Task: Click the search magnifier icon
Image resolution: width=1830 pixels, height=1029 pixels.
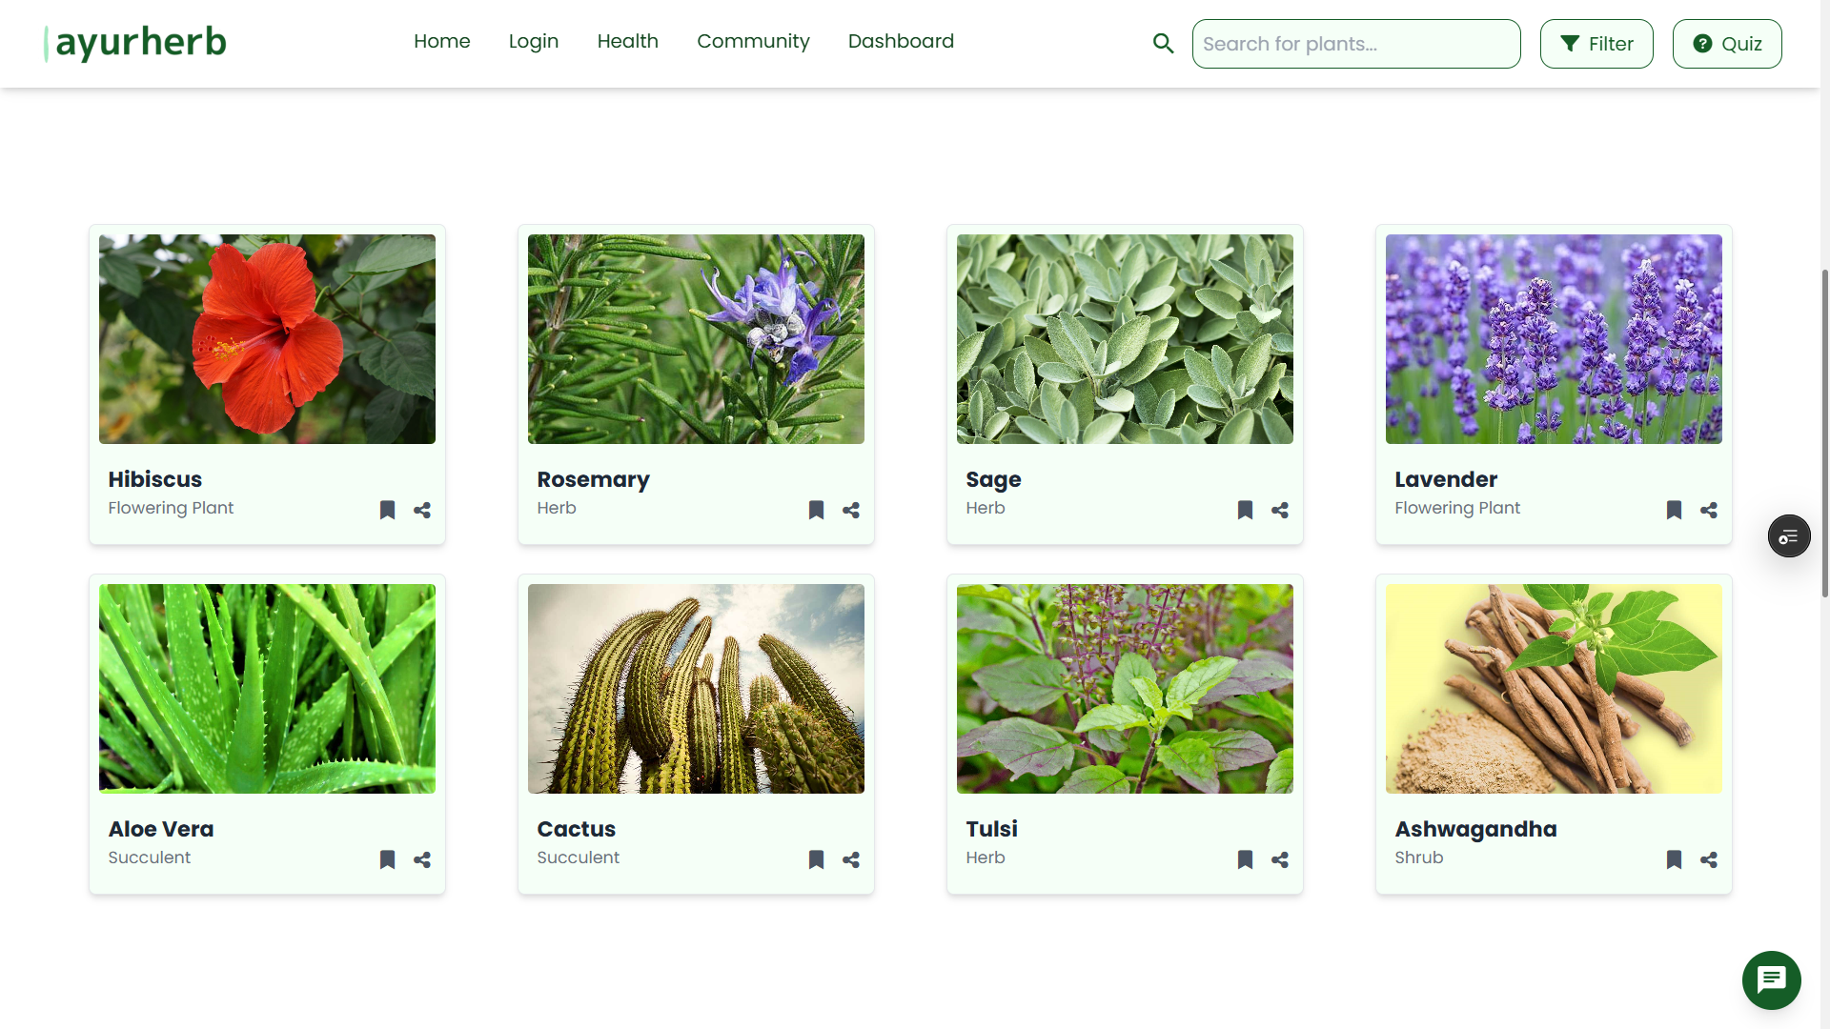Action: point(1163,43)
